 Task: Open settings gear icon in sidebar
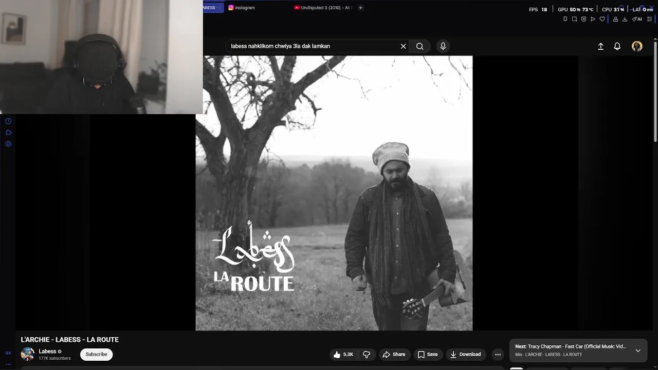point(8,144)
